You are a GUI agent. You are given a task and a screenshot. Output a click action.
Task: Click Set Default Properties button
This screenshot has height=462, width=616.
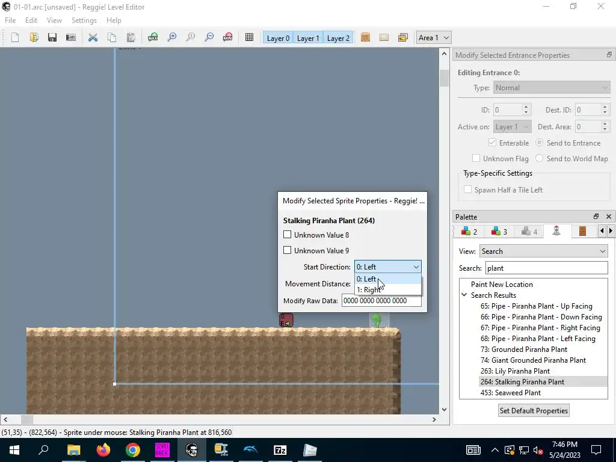point(534,410)
